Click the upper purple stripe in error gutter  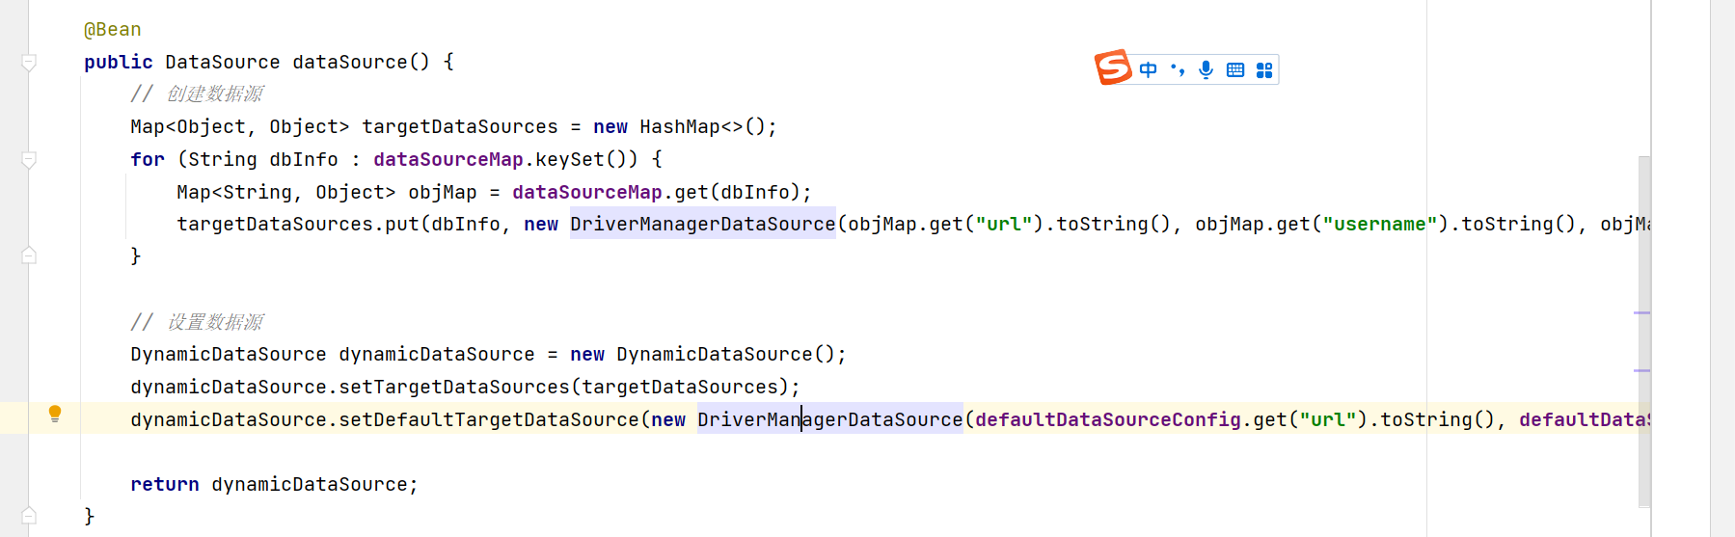pyautogui.click(x=1641, y=312)
